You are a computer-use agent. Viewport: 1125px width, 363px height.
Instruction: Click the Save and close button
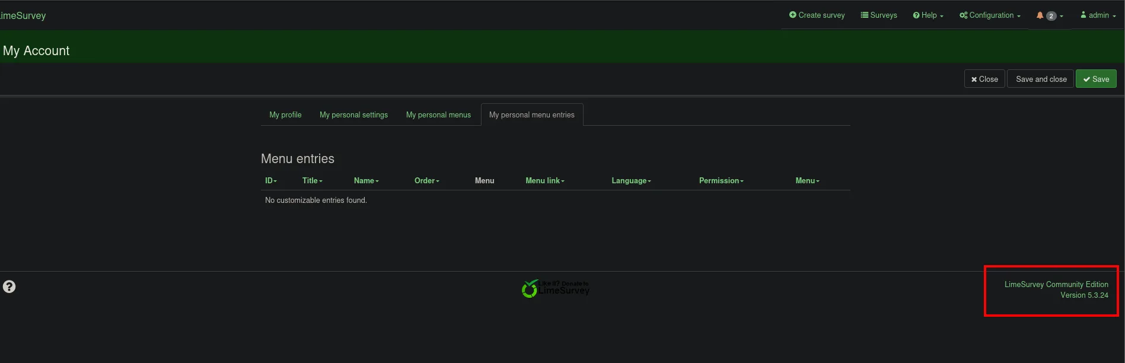coord(1041,79)
